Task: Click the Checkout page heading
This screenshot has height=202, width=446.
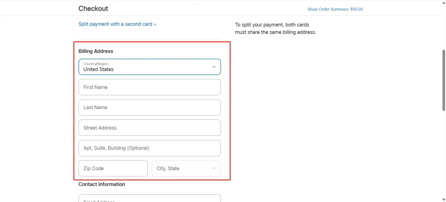Action: [x=93, y=9]
